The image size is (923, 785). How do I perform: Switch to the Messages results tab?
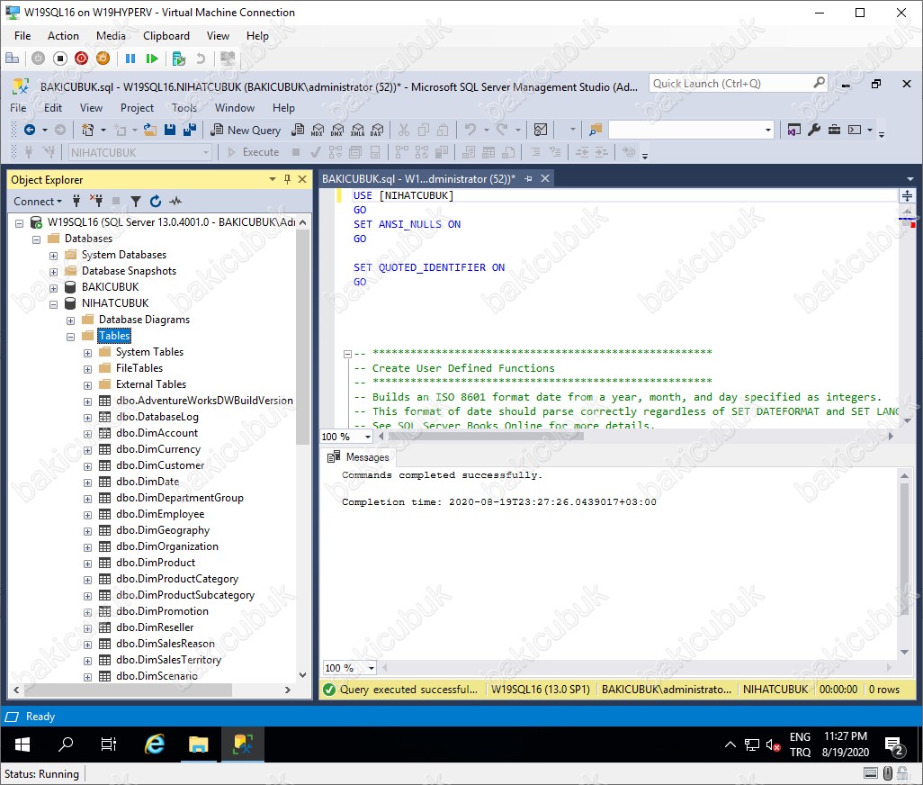(x=359, y=457)
